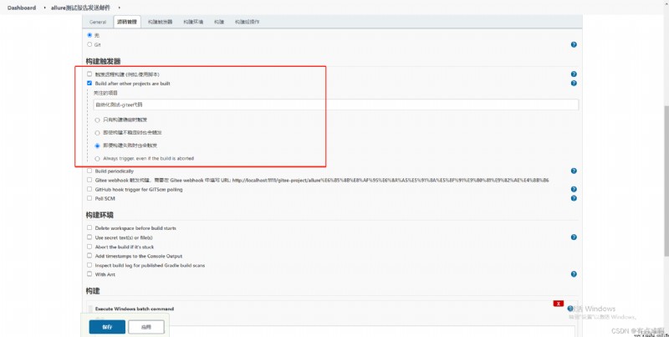Screen dimensions: 669x337
Task: Switch to the 构建环境 tab
Action: pyautogui.click(x=193, y=22)
